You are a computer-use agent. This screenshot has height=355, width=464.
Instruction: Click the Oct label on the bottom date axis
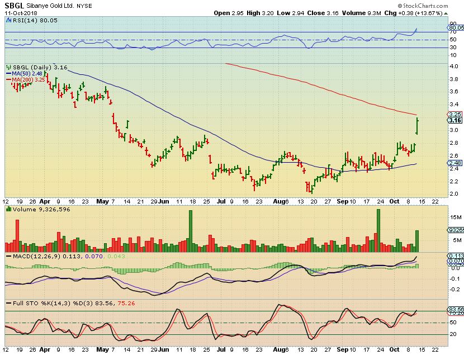pyautogui.click(x=394, y=349)
